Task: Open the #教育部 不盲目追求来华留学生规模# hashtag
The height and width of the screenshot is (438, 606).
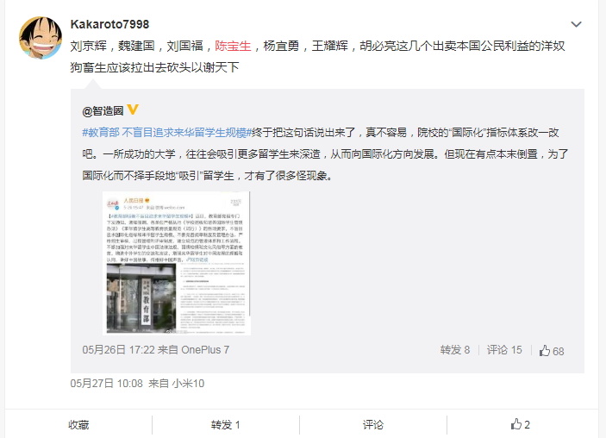Action: click(x=167, y=133)
